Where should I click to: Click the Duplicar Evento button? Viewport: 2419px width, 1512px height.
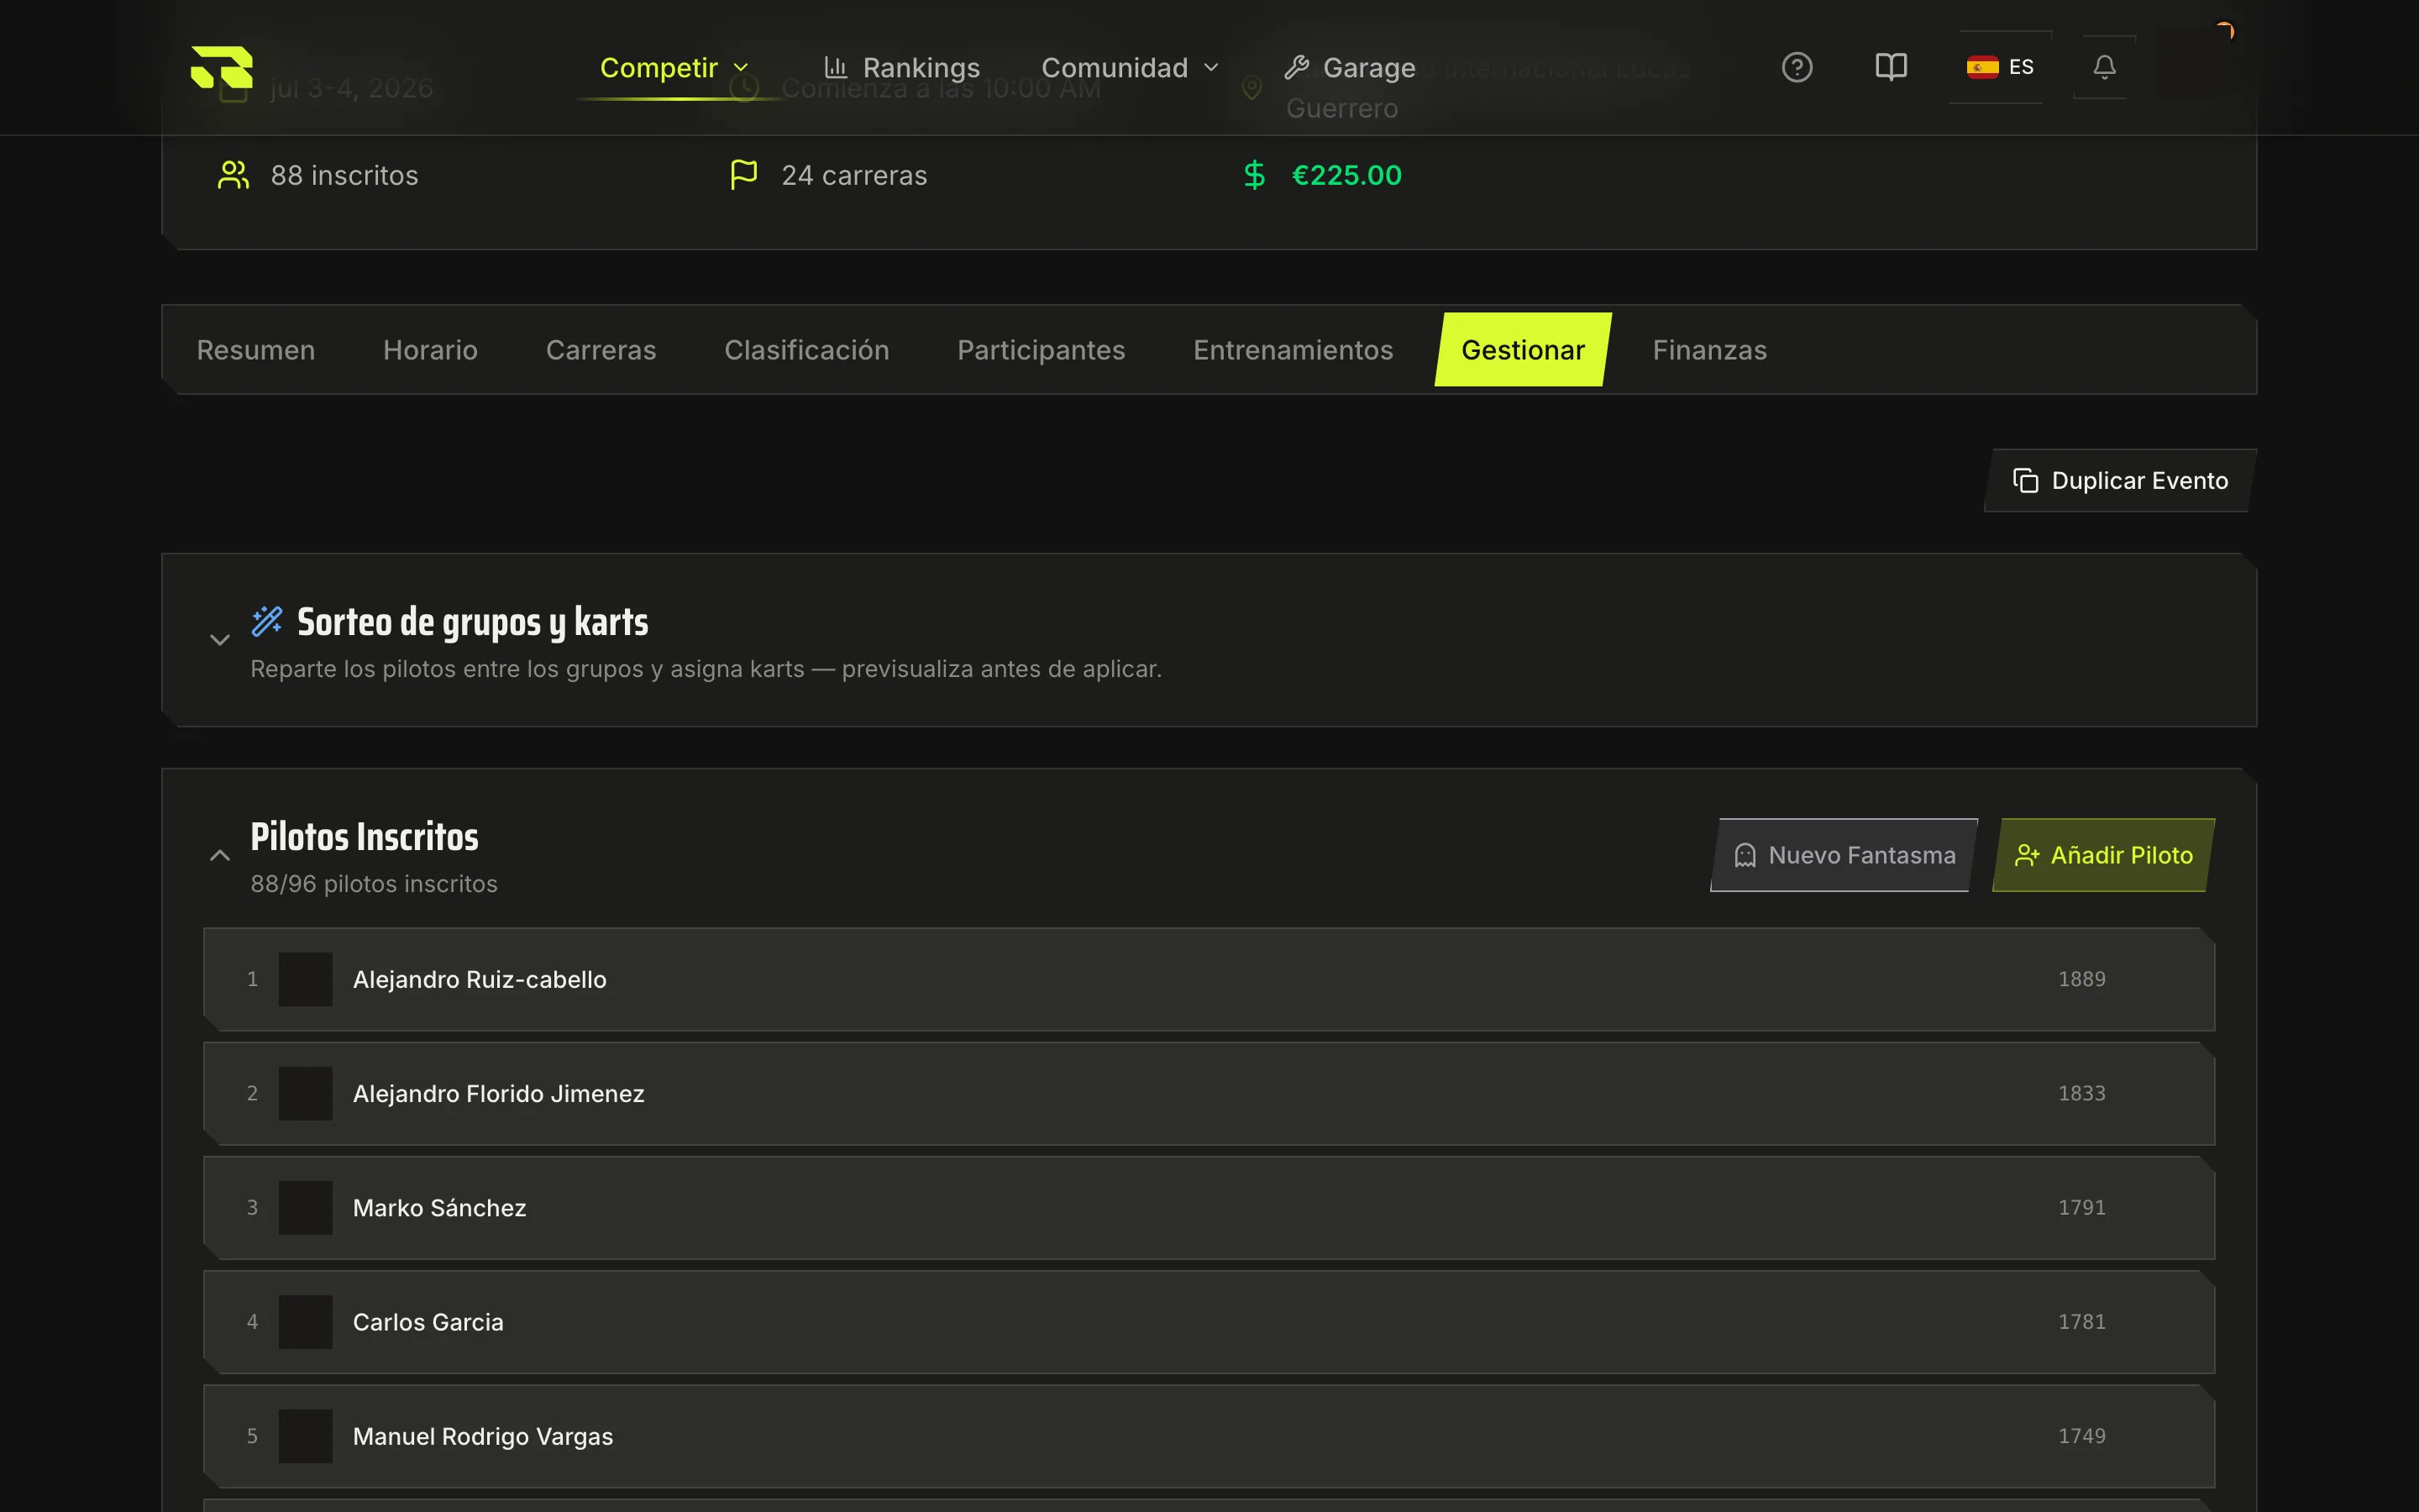[x=2120, y=481]
